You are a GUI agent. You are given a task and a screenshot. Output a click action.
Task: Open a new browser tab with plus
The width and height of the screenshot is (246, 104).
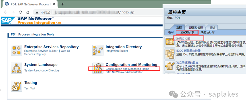pos(63,4)
